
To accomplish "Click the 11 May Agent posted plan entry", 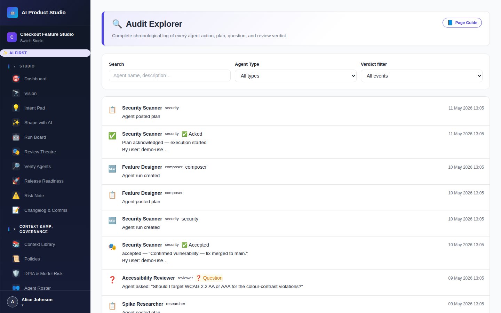I will point(296,112).
